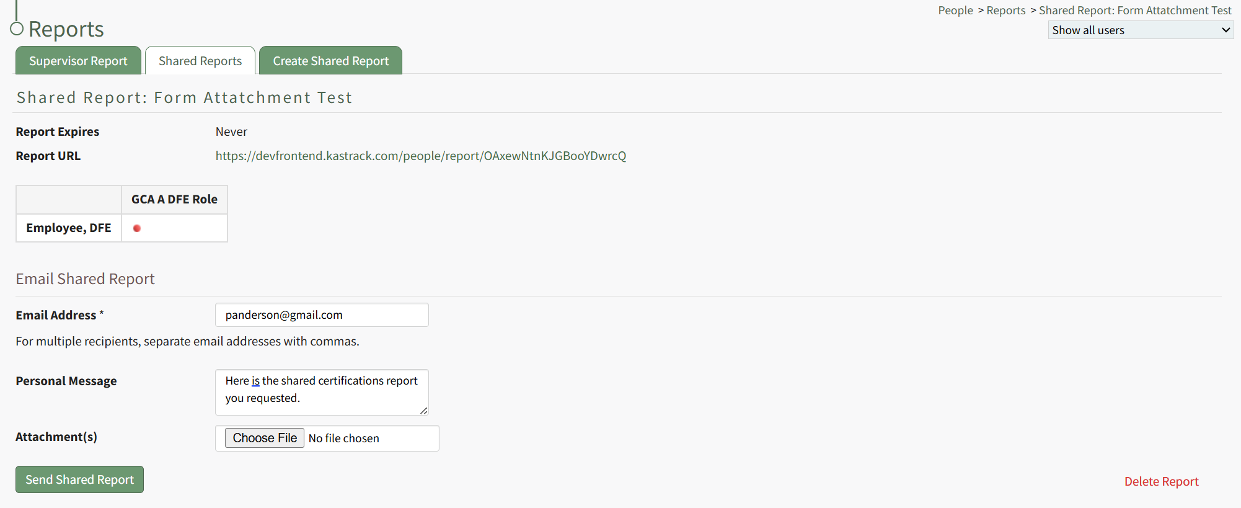
Task: Switch to the Supervisor Report tab
Action: coord(78,61)
